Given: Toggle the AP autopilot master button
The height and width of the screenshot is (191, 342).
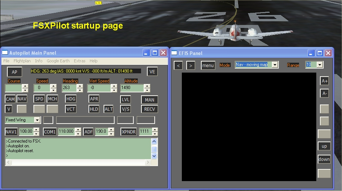Looking at the screenshot, I should (14, 72).
